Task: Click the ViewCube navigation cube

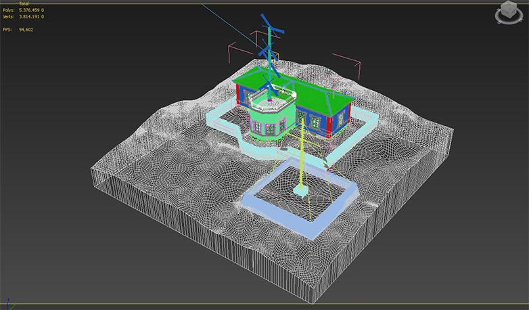Action: [507, 12]
